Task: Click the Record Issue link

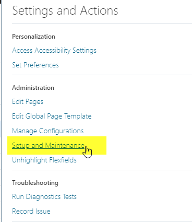Action: click(x=31, y=212)
